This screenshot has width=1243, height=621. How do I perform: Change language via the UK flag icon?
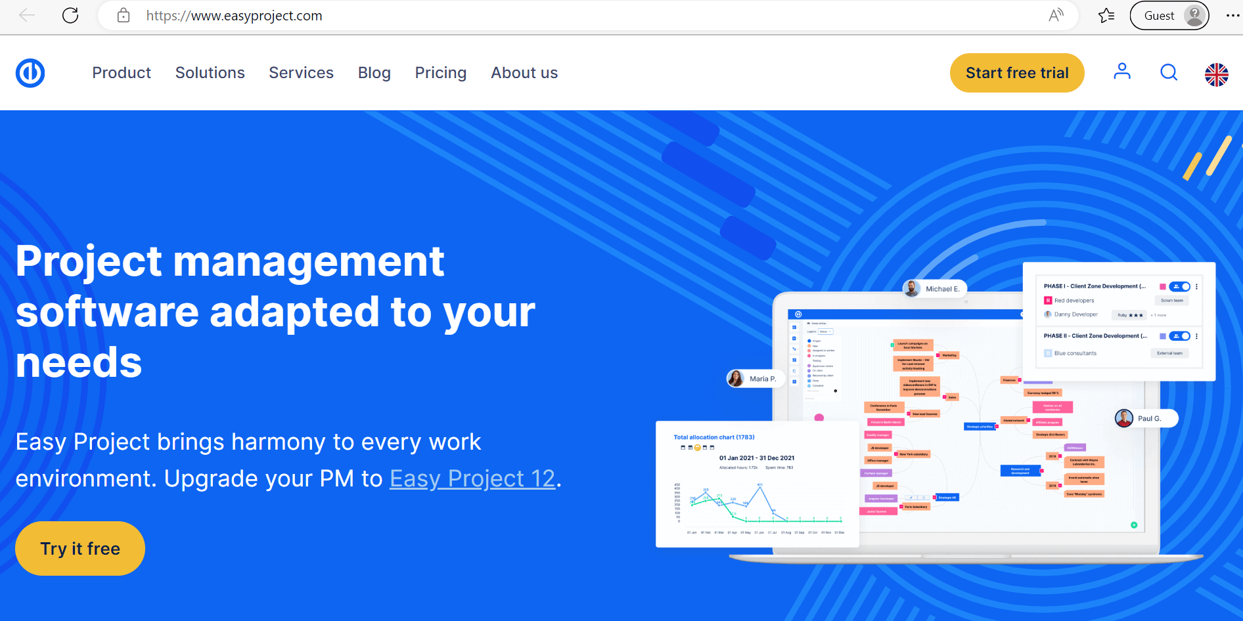coord(1217,74)
